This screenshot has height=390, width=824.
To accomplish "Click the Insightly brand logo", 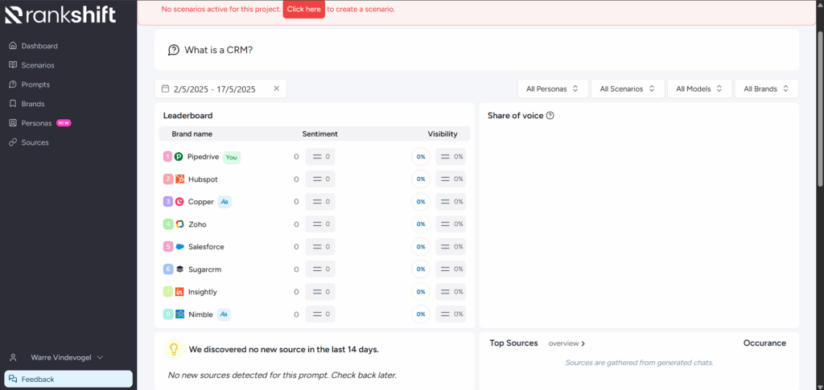I will tap(179, 292).
